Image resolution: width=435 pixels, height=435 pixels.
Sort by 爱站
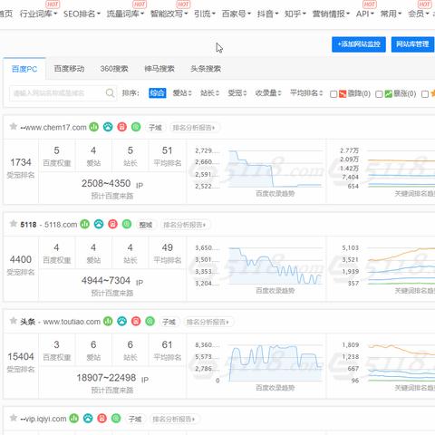[x=182, y=93]
